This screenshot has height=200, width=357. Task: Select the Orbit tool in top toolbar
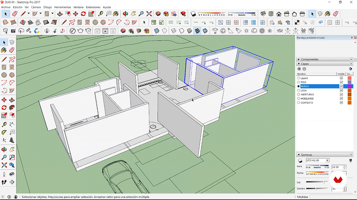point(125,14)
